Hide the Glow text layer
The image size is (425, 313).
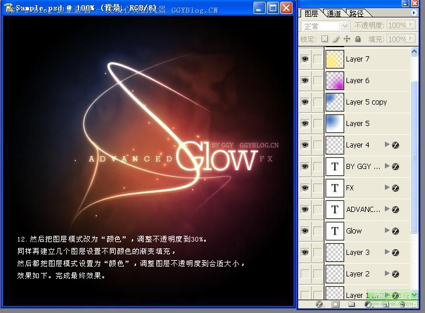tap(305, 231)
